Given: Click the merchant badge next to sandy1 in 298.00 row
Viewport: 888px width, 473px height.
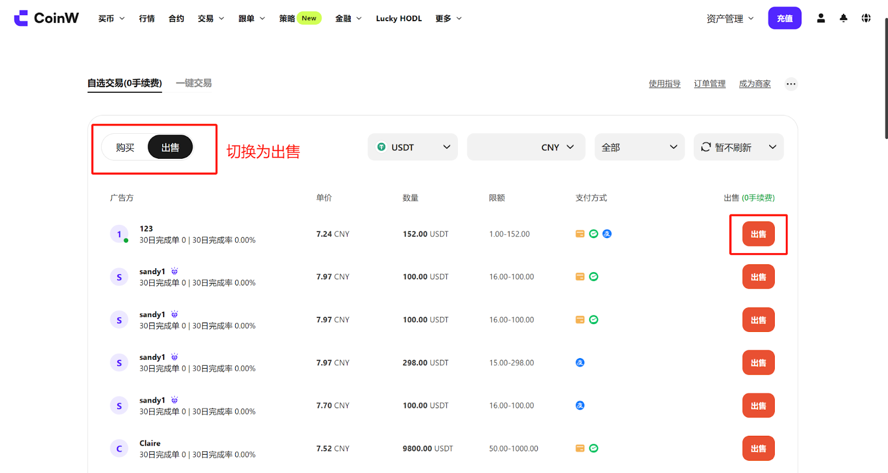Looking at the screenshot, I should [174, 357].
